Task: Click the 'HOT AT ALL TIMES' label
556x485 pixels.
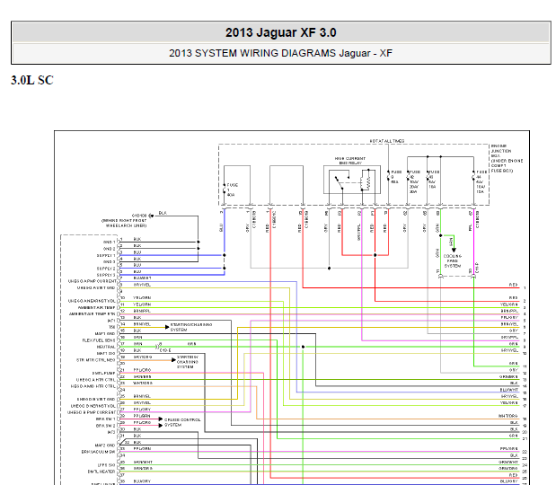Action: coord(387,141)
